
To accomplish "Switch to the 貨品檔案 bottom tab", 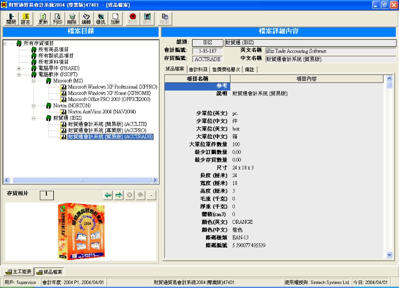I will pos(49,272).
